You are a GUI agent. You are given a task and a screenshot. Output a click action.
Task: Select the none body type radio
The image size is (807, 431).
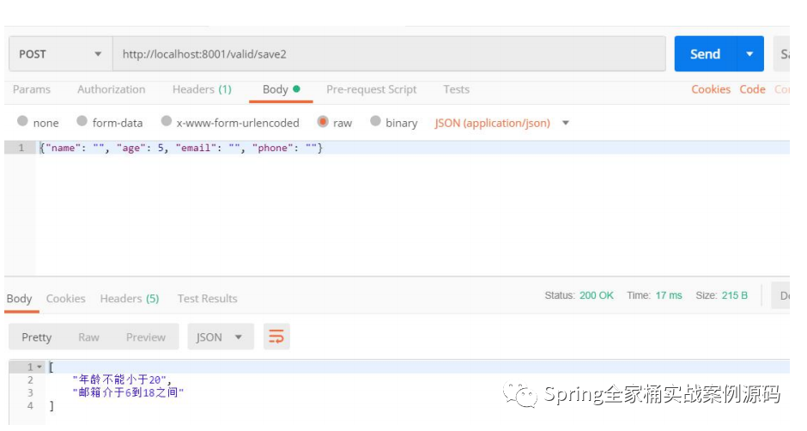pos(22,121)
